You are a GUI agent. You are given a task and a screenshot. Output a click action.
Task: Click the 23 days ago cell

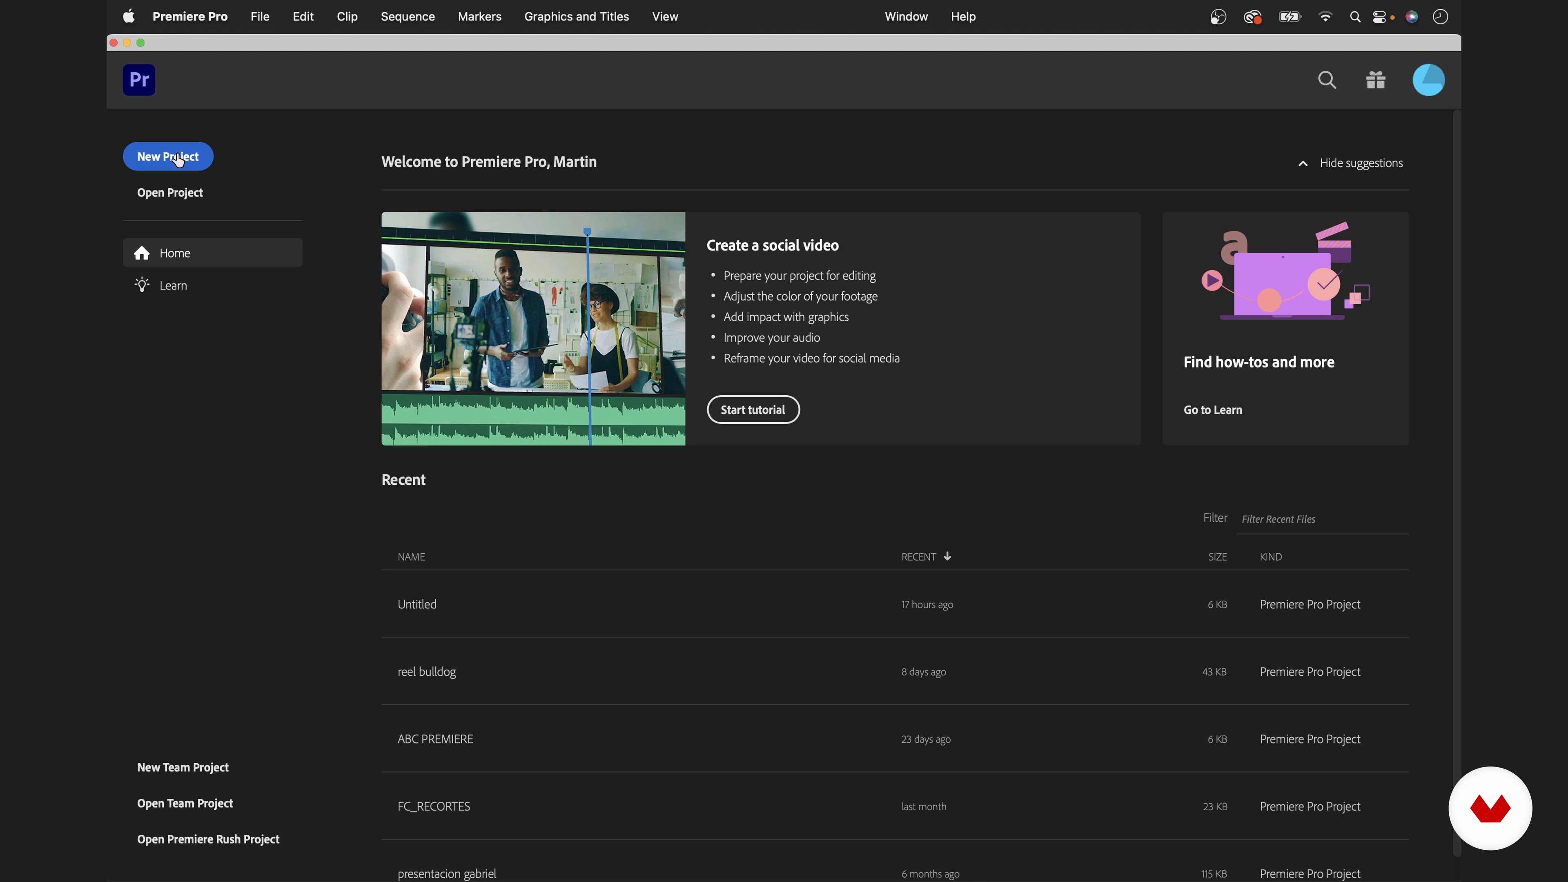coord(926,739)
